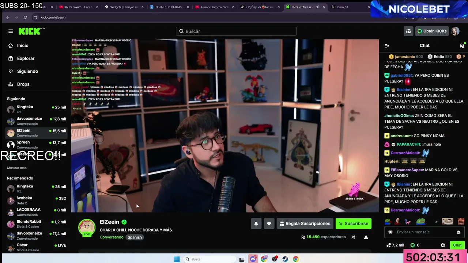Collapse the chat panel

click(x=387, y=46)
